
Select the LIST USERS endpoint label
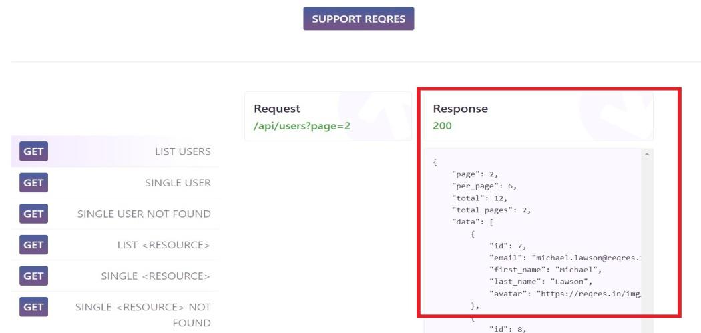click(x=182, y=151)
